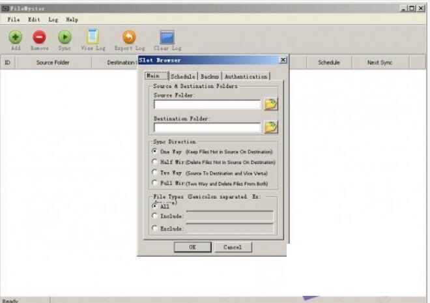Select the Include file types option
The width and height of the screenshot is (430, 303).
click(155, 216)
